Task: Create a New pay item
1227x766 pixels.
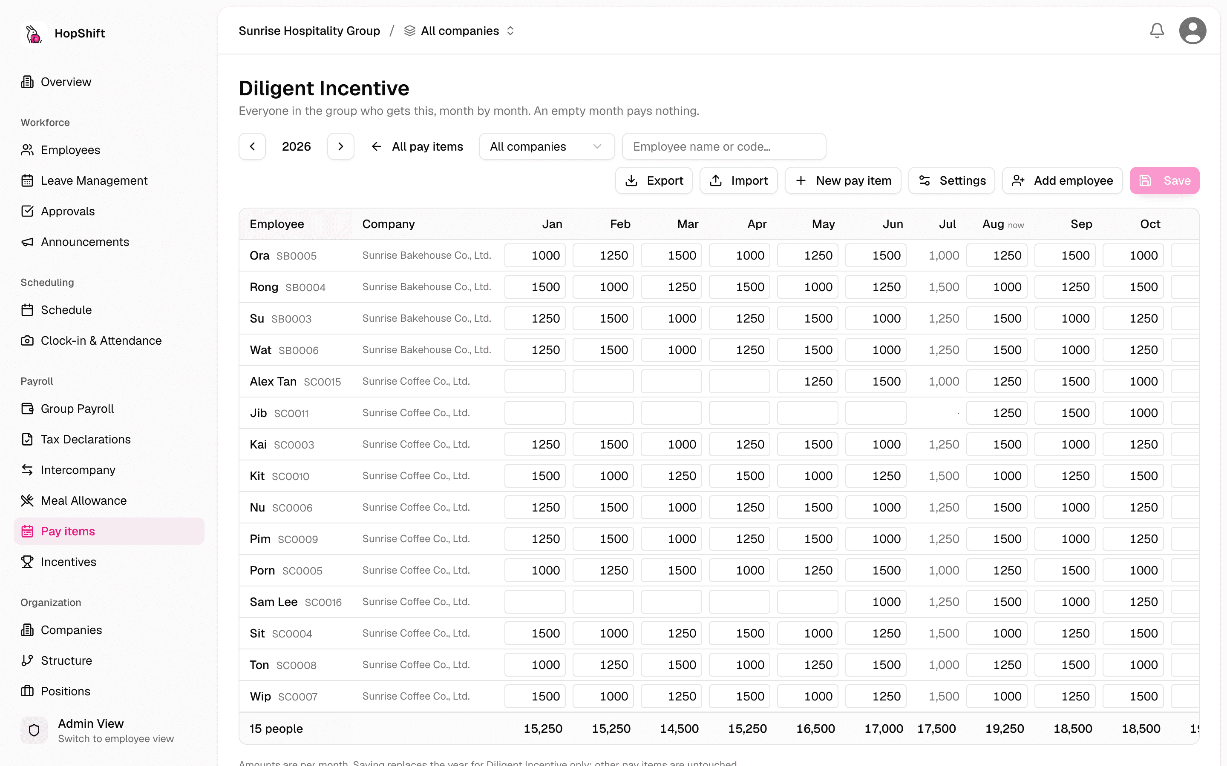Action: 843,180
